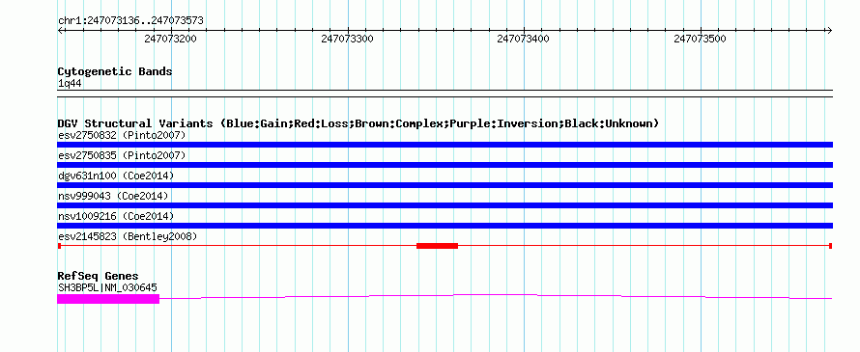This screenshot has width=860, height=352.
Task: Click blue gain bar under dgv631n100
Action: (x=444, y=185)
